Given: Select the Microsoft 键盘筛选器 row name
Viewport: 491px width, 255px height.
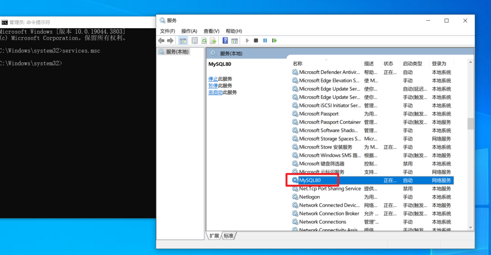Looking at the screenshot, I should (x=321, y=163).
